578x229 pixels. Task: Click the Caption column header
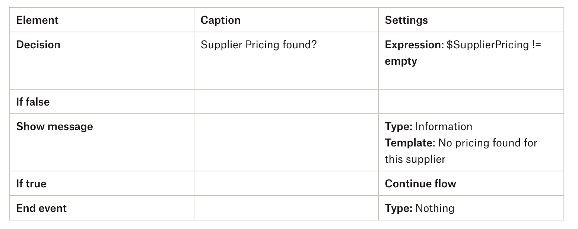point(220,20)
